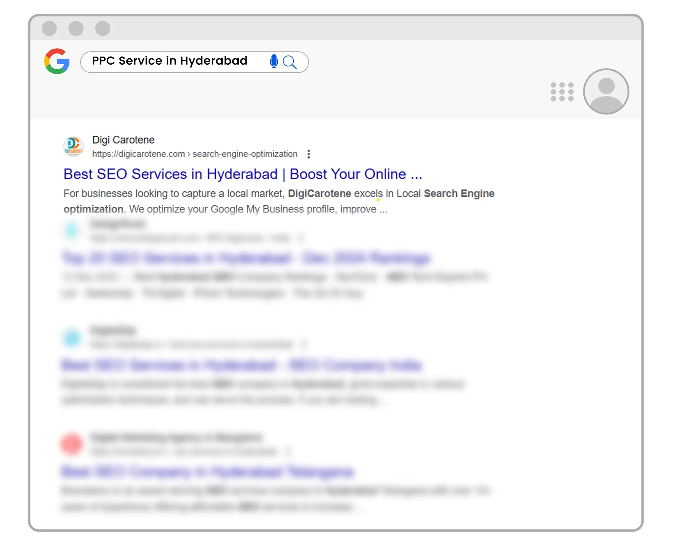
Task: Click the Digi Carotene site favicon
Action: [x=74, y=146]
